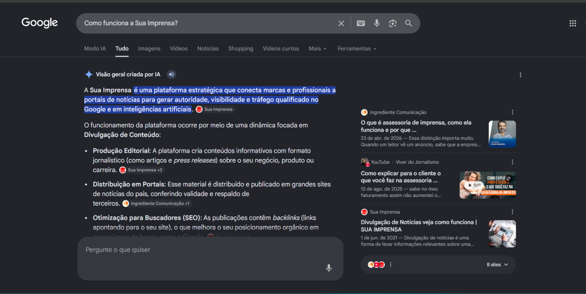Open options for YouTube Viver do Jornalismo result
Viewport: 586px width, 294px height.
coord(512,162)
